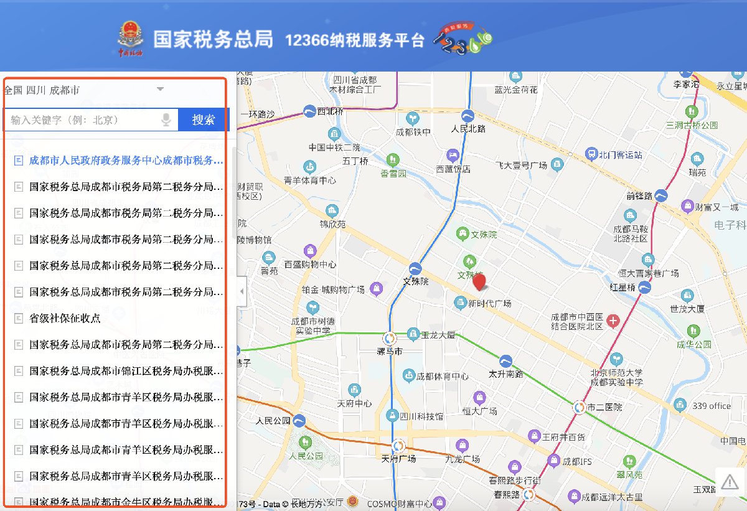This screenshot has width=747, height=511.
Task: Click the 飞大壹号广场 building icon
Action: point(557,165)
